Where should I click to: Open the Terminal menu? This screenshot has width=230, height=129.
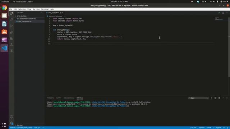pyautogui.click(x=45, y=9)
